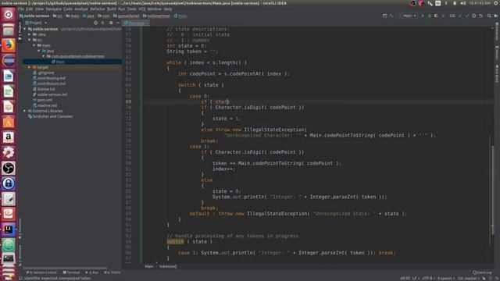Click the Git: master branch widget
The width and height of the screenshot is (500, 281).
[x=469, y=279]
